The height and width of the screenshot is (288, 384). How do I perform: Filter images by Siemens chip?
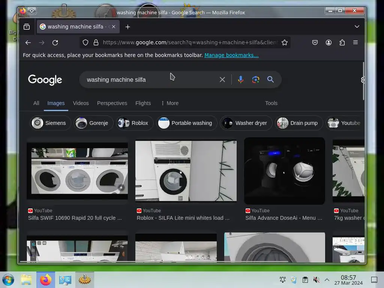tap(50, 123)
